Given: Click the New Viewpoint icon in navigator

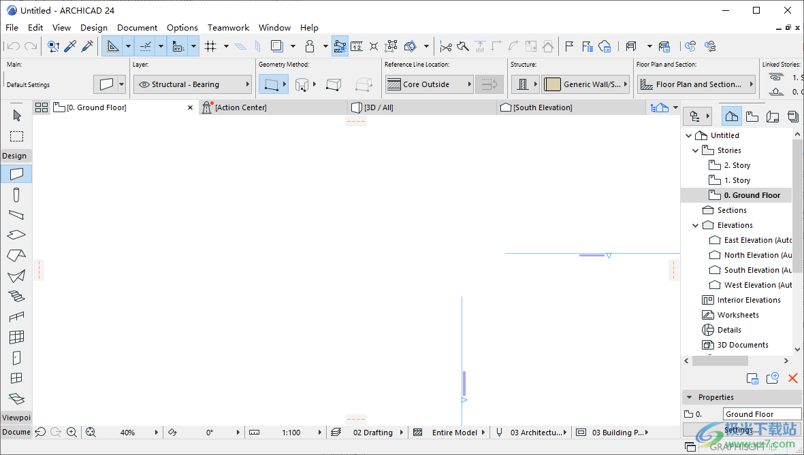Looking at the screenshot, I should tap(772, 378).
